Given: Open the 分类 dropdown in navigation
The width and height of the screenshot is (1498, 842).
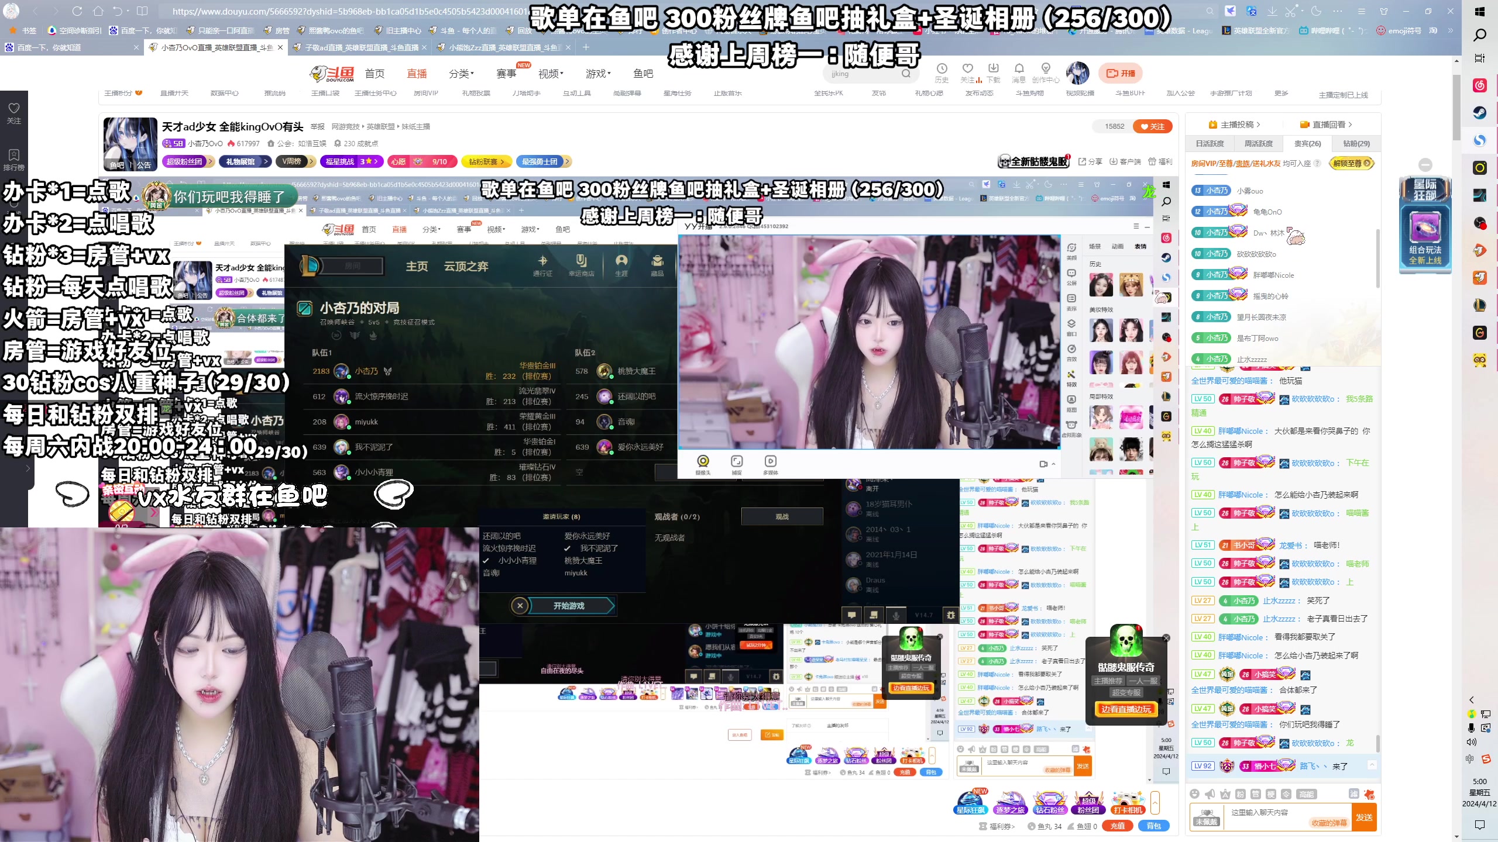Looking at the screenshot, I should [x=461, y=74].
